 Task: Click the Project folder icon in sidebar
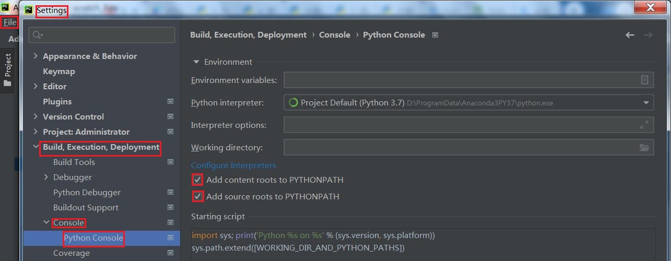tap(7, 83)
